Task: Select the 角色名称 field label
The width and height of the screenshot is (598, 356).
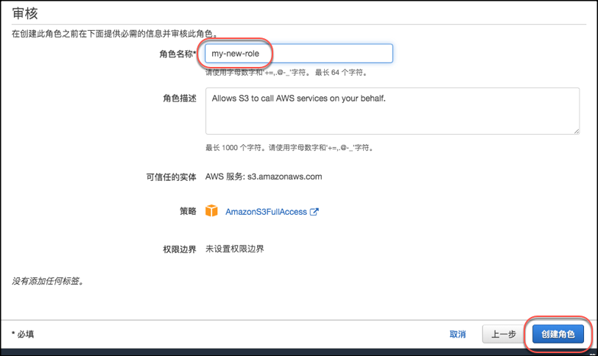Action: [x=177, y=54]
